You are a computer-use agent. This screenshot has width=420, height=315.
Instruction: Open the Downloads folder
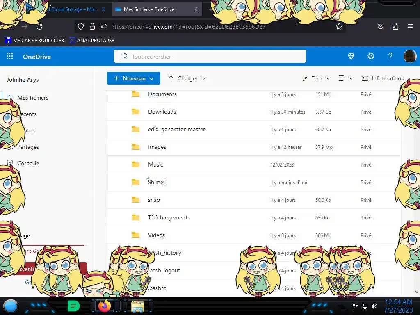pyautogui.click(x=162, y=112)
